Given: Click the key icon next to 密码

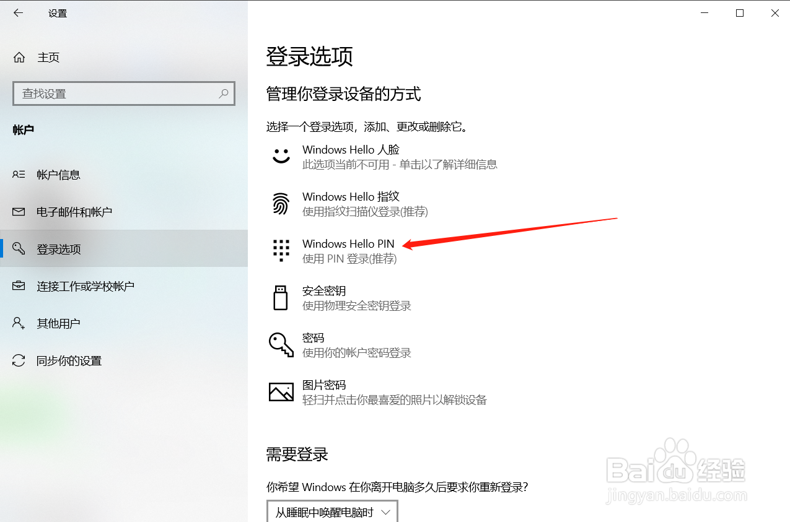Looking at the screenshot, I should 281,344.
